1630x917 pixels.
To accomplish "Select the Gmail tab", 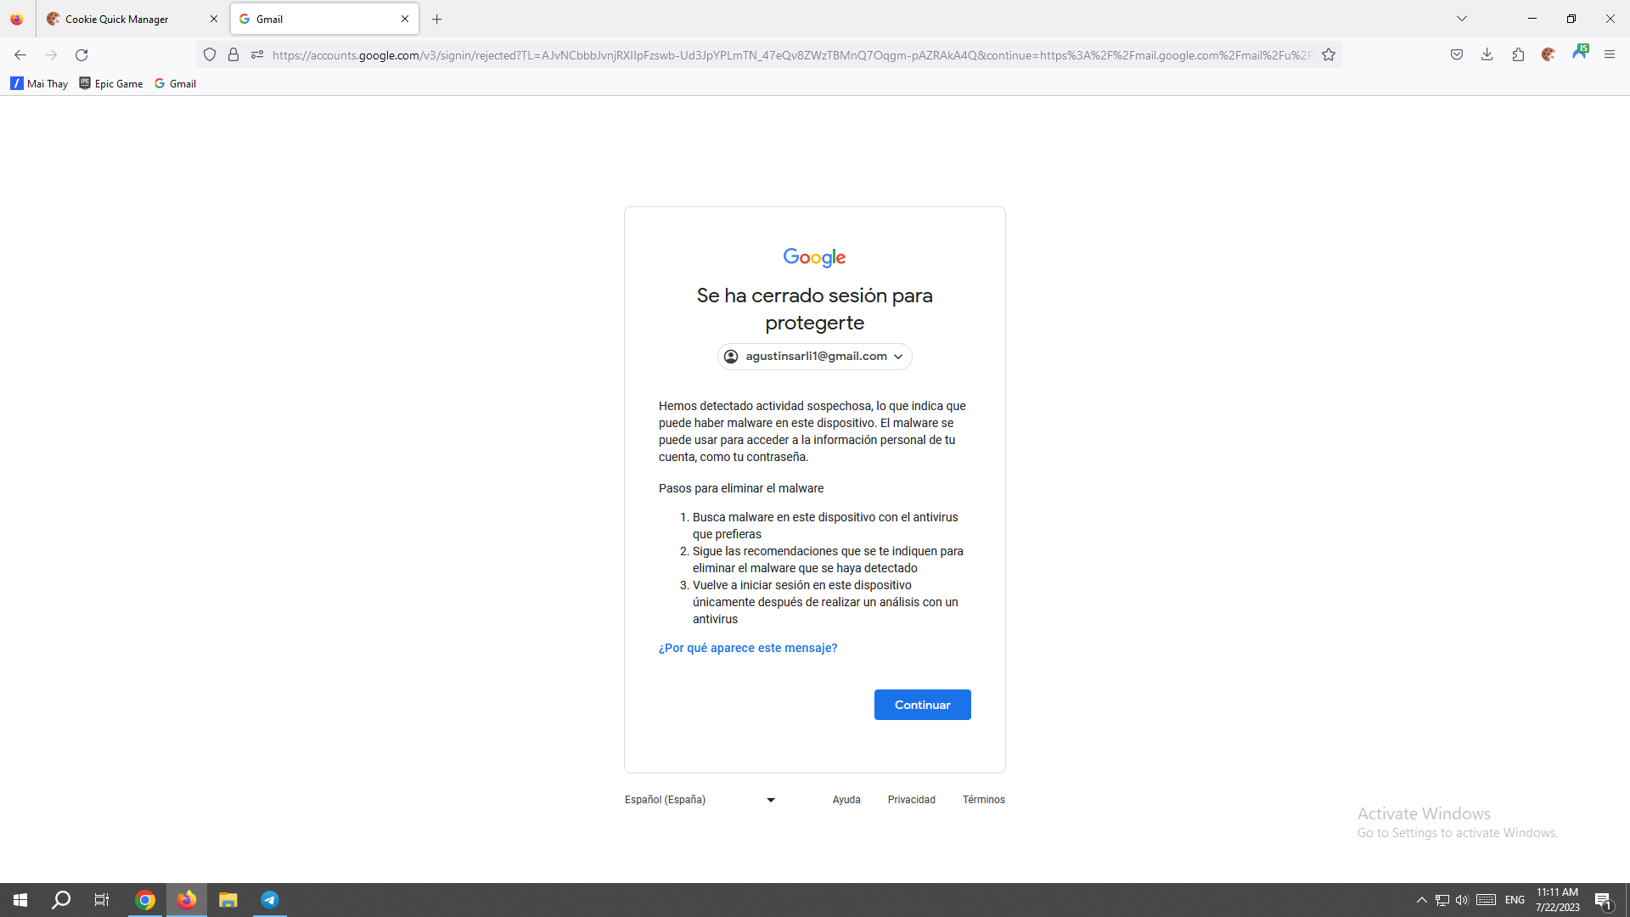I will point(324,19).
